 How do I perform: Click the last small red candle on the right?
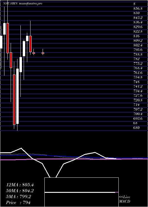43,53
